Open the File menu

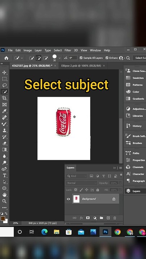[x=10, y=50]
